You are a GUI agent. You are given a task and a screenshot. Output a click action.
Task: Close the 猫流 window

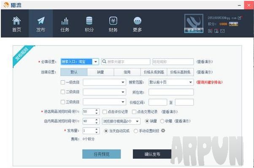tap(249, 5)
